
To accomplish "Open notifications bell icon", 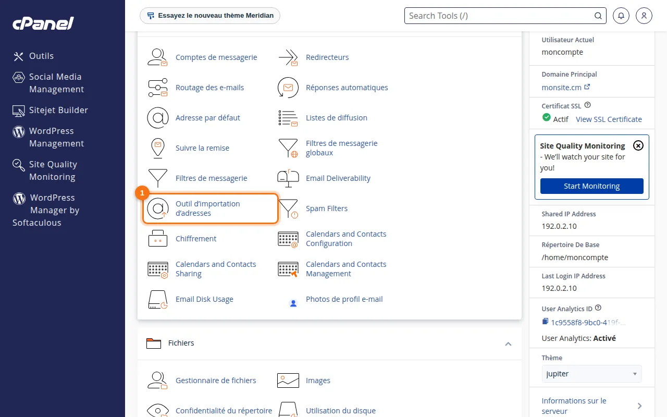I will click(x=621, y=16).
